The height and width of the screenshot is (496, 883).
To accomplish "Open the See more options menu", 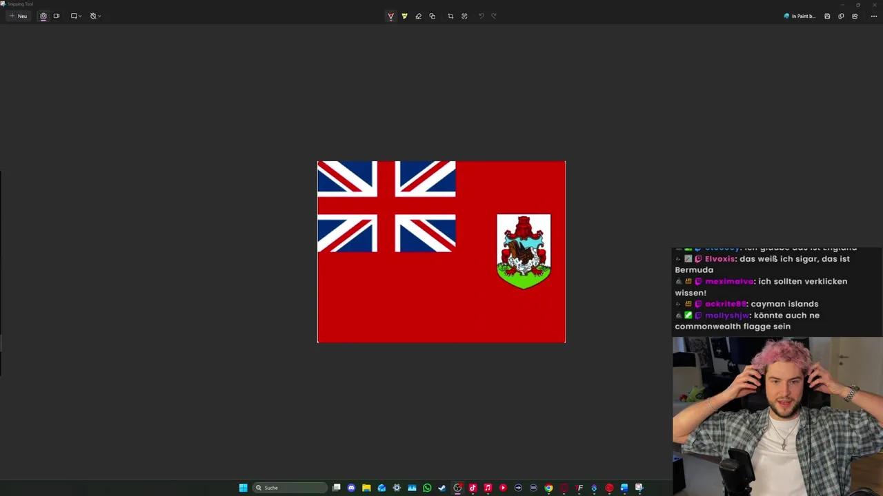I will pos(874,16).
